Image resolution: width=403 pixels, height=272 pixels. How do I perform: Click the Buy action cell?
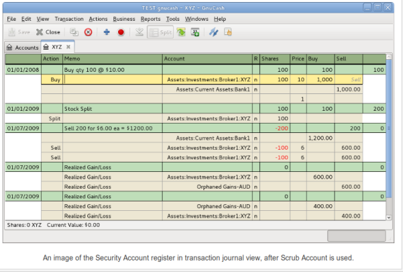point(52,80)
